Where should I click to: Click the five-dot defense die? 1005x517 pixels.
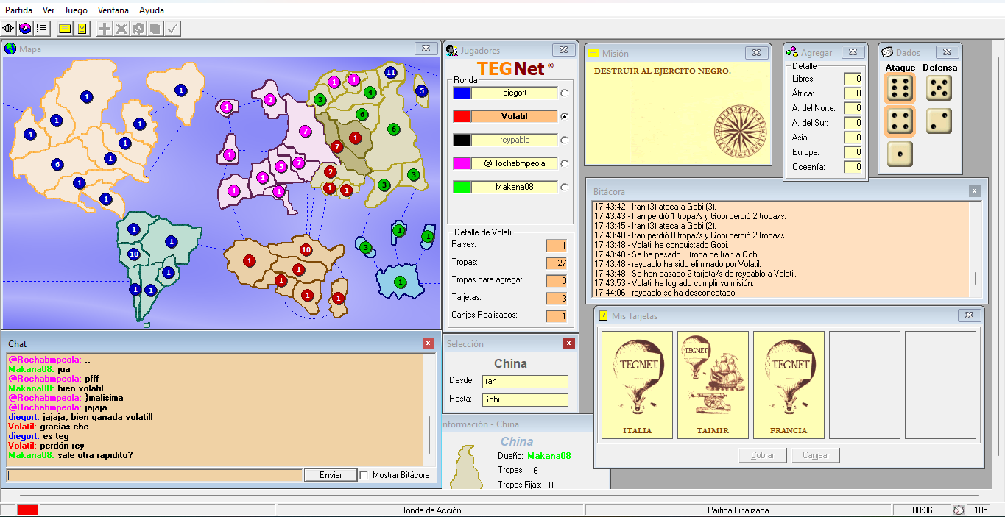[x=939, y=89]
